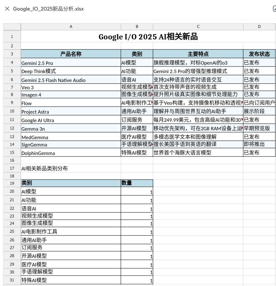The image size is (276, 286).
Task: Select the Gemini 2.5 Flash Native Audio cell
Action: 71,79
